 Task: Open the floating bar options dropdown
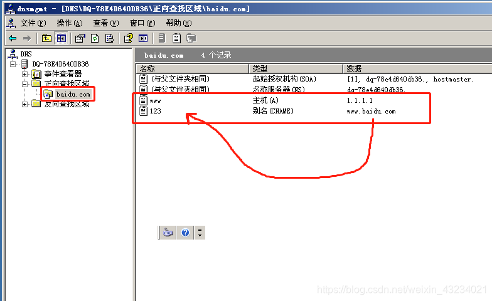[200, 233]
